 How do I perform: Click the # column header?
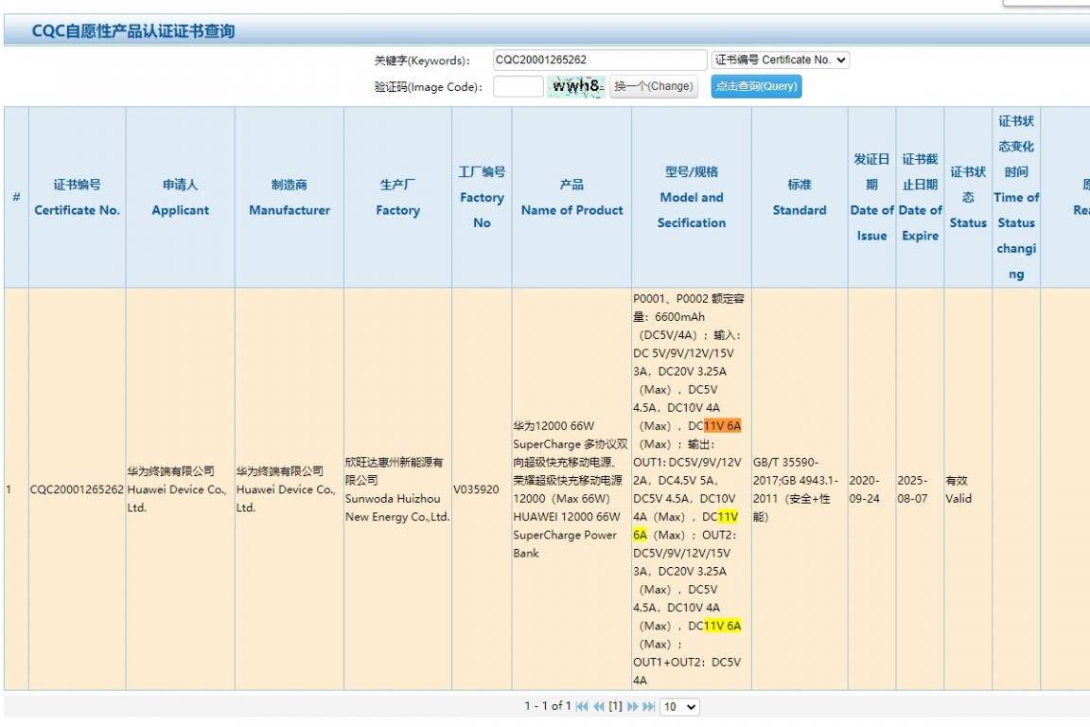click(16, 197)
